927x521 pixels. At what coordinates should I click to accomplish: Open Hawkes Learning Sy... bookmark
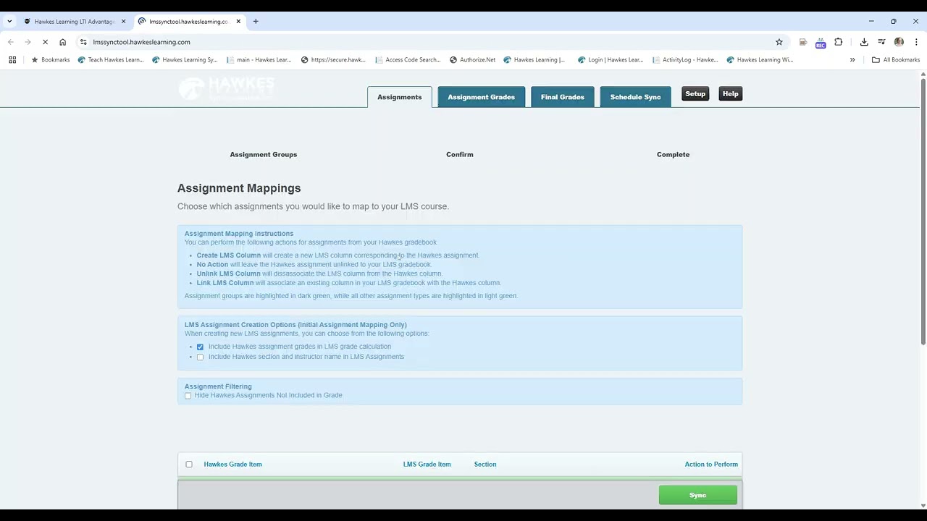pyautogui.click(x=185, y=60)
